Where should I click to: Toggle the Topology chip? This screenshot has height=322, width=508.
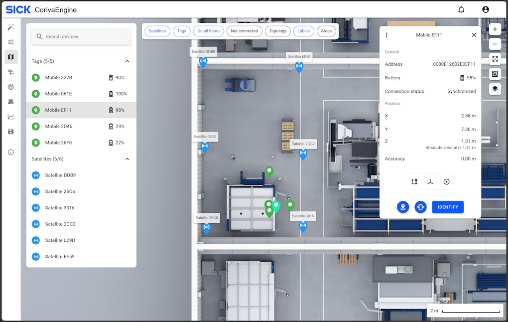pyautogui.click(x=277, y=31)
